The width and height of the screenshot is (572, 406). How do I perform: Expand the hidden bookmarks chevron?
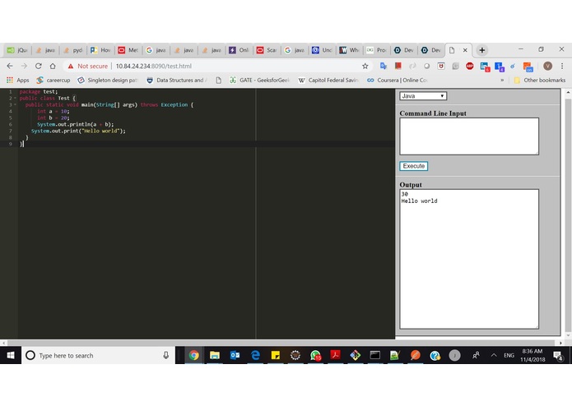[x=502, y=80]
